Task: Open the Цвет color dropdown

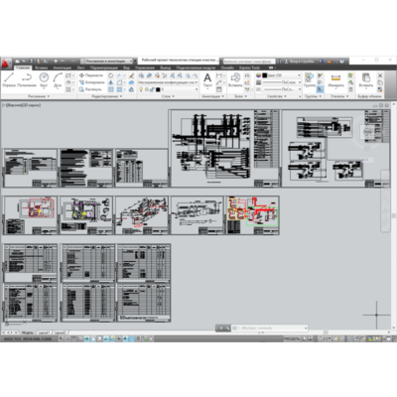Action: (282, 75)
